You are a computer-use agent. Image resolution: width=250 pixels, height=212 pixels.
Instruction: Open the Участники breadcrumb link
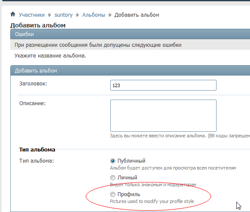[32, 15]
